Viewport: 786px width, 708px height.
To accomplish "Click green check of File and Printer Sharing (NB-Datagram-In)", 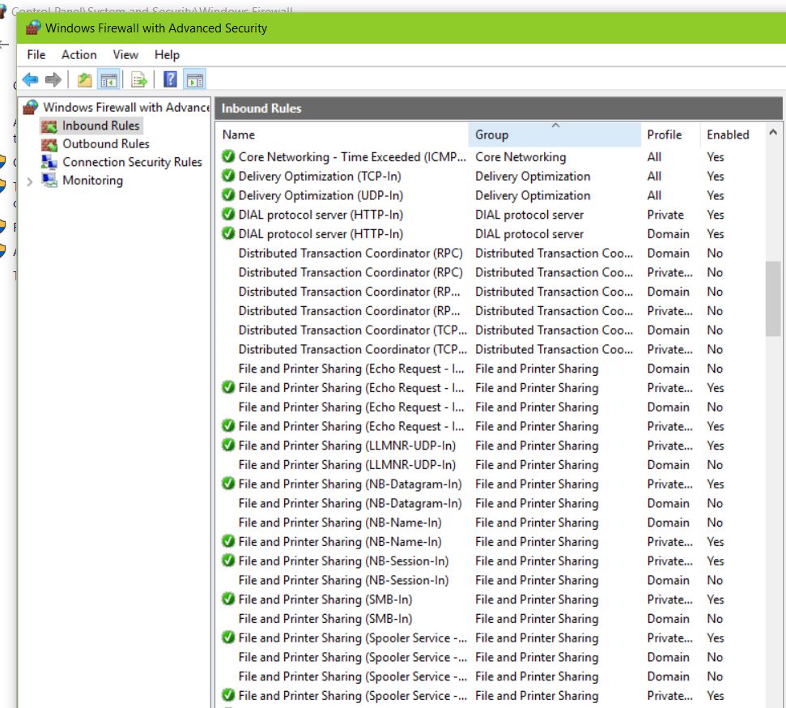I will point(228,484).
